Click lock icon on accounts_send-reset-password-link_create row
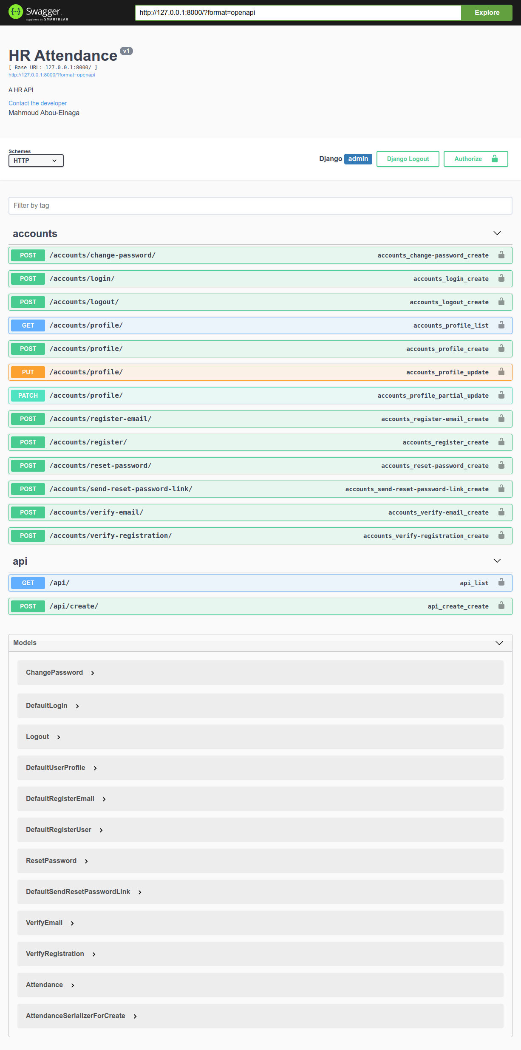The image size is (521, 1050). pyautogui.click(x=501, y=489)
